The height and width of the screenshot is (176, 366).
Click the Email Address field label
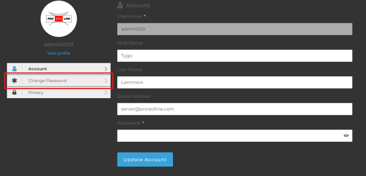click(x=134, y=96)
